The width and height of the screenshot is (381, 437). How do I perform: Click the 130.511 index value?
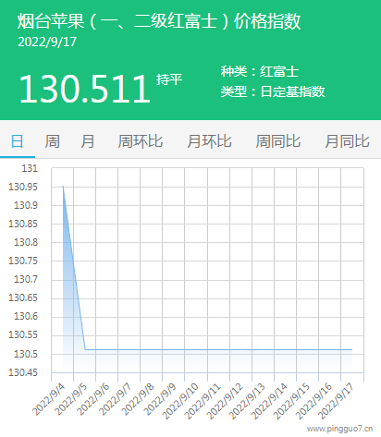click(x=84, y=90)
